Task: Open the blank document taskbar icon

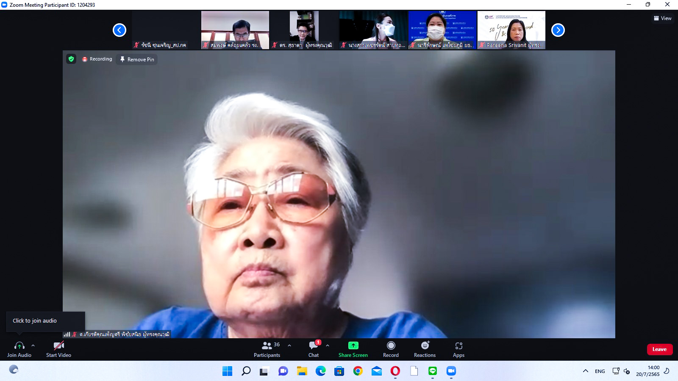Action: coord(414,371)
